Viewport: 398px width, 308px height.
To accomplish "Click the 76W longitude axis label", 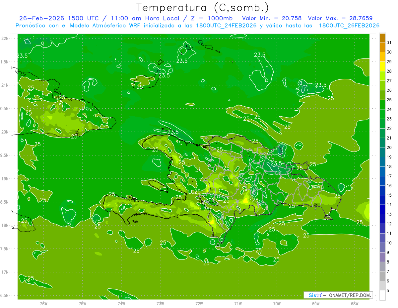I will (x=43, y=304).
